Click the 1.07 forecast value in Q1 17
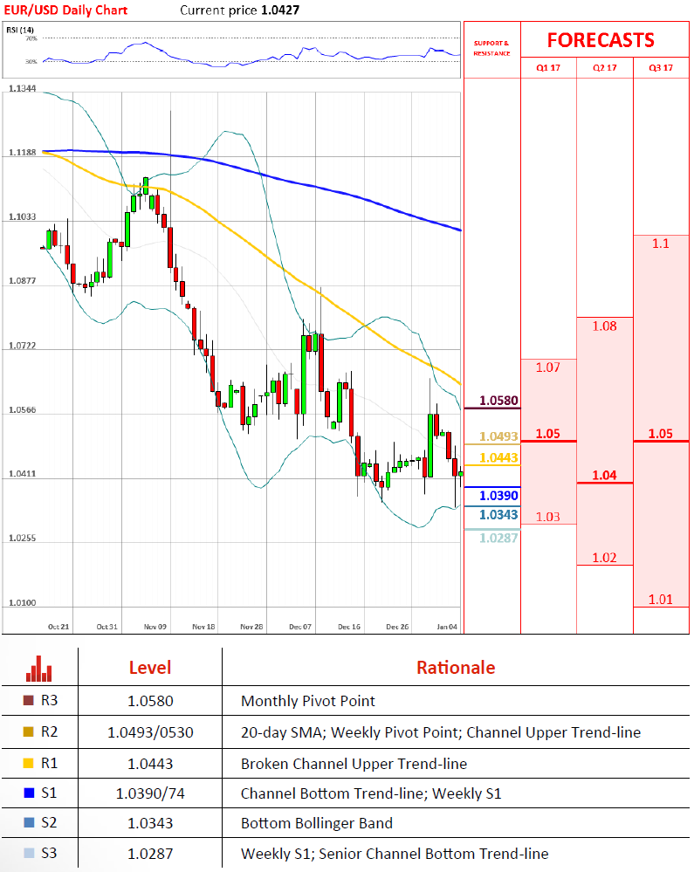The width and height of the screenshot is (694, 872). pos(547,367)
